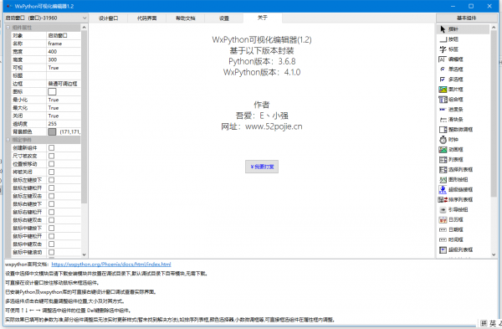The image size is (502, 329).
Task: Open the 最小化 True value dropdown
Action: coord(64,100)
